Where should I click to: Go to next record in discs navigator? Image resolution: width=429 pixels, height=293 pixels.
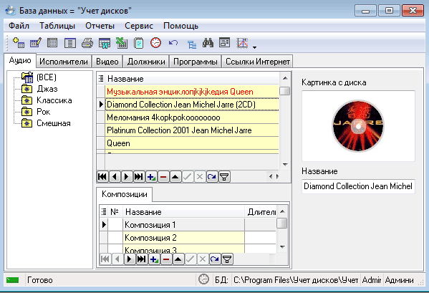[127, 177]
